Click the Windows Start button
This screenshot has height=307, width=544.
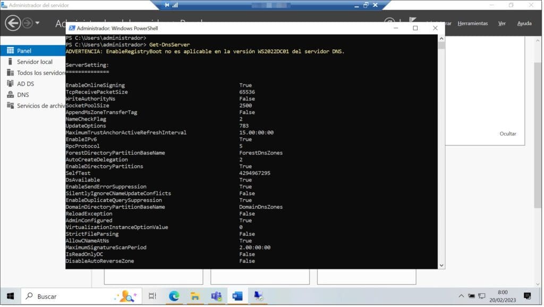(x=10, y=296)
